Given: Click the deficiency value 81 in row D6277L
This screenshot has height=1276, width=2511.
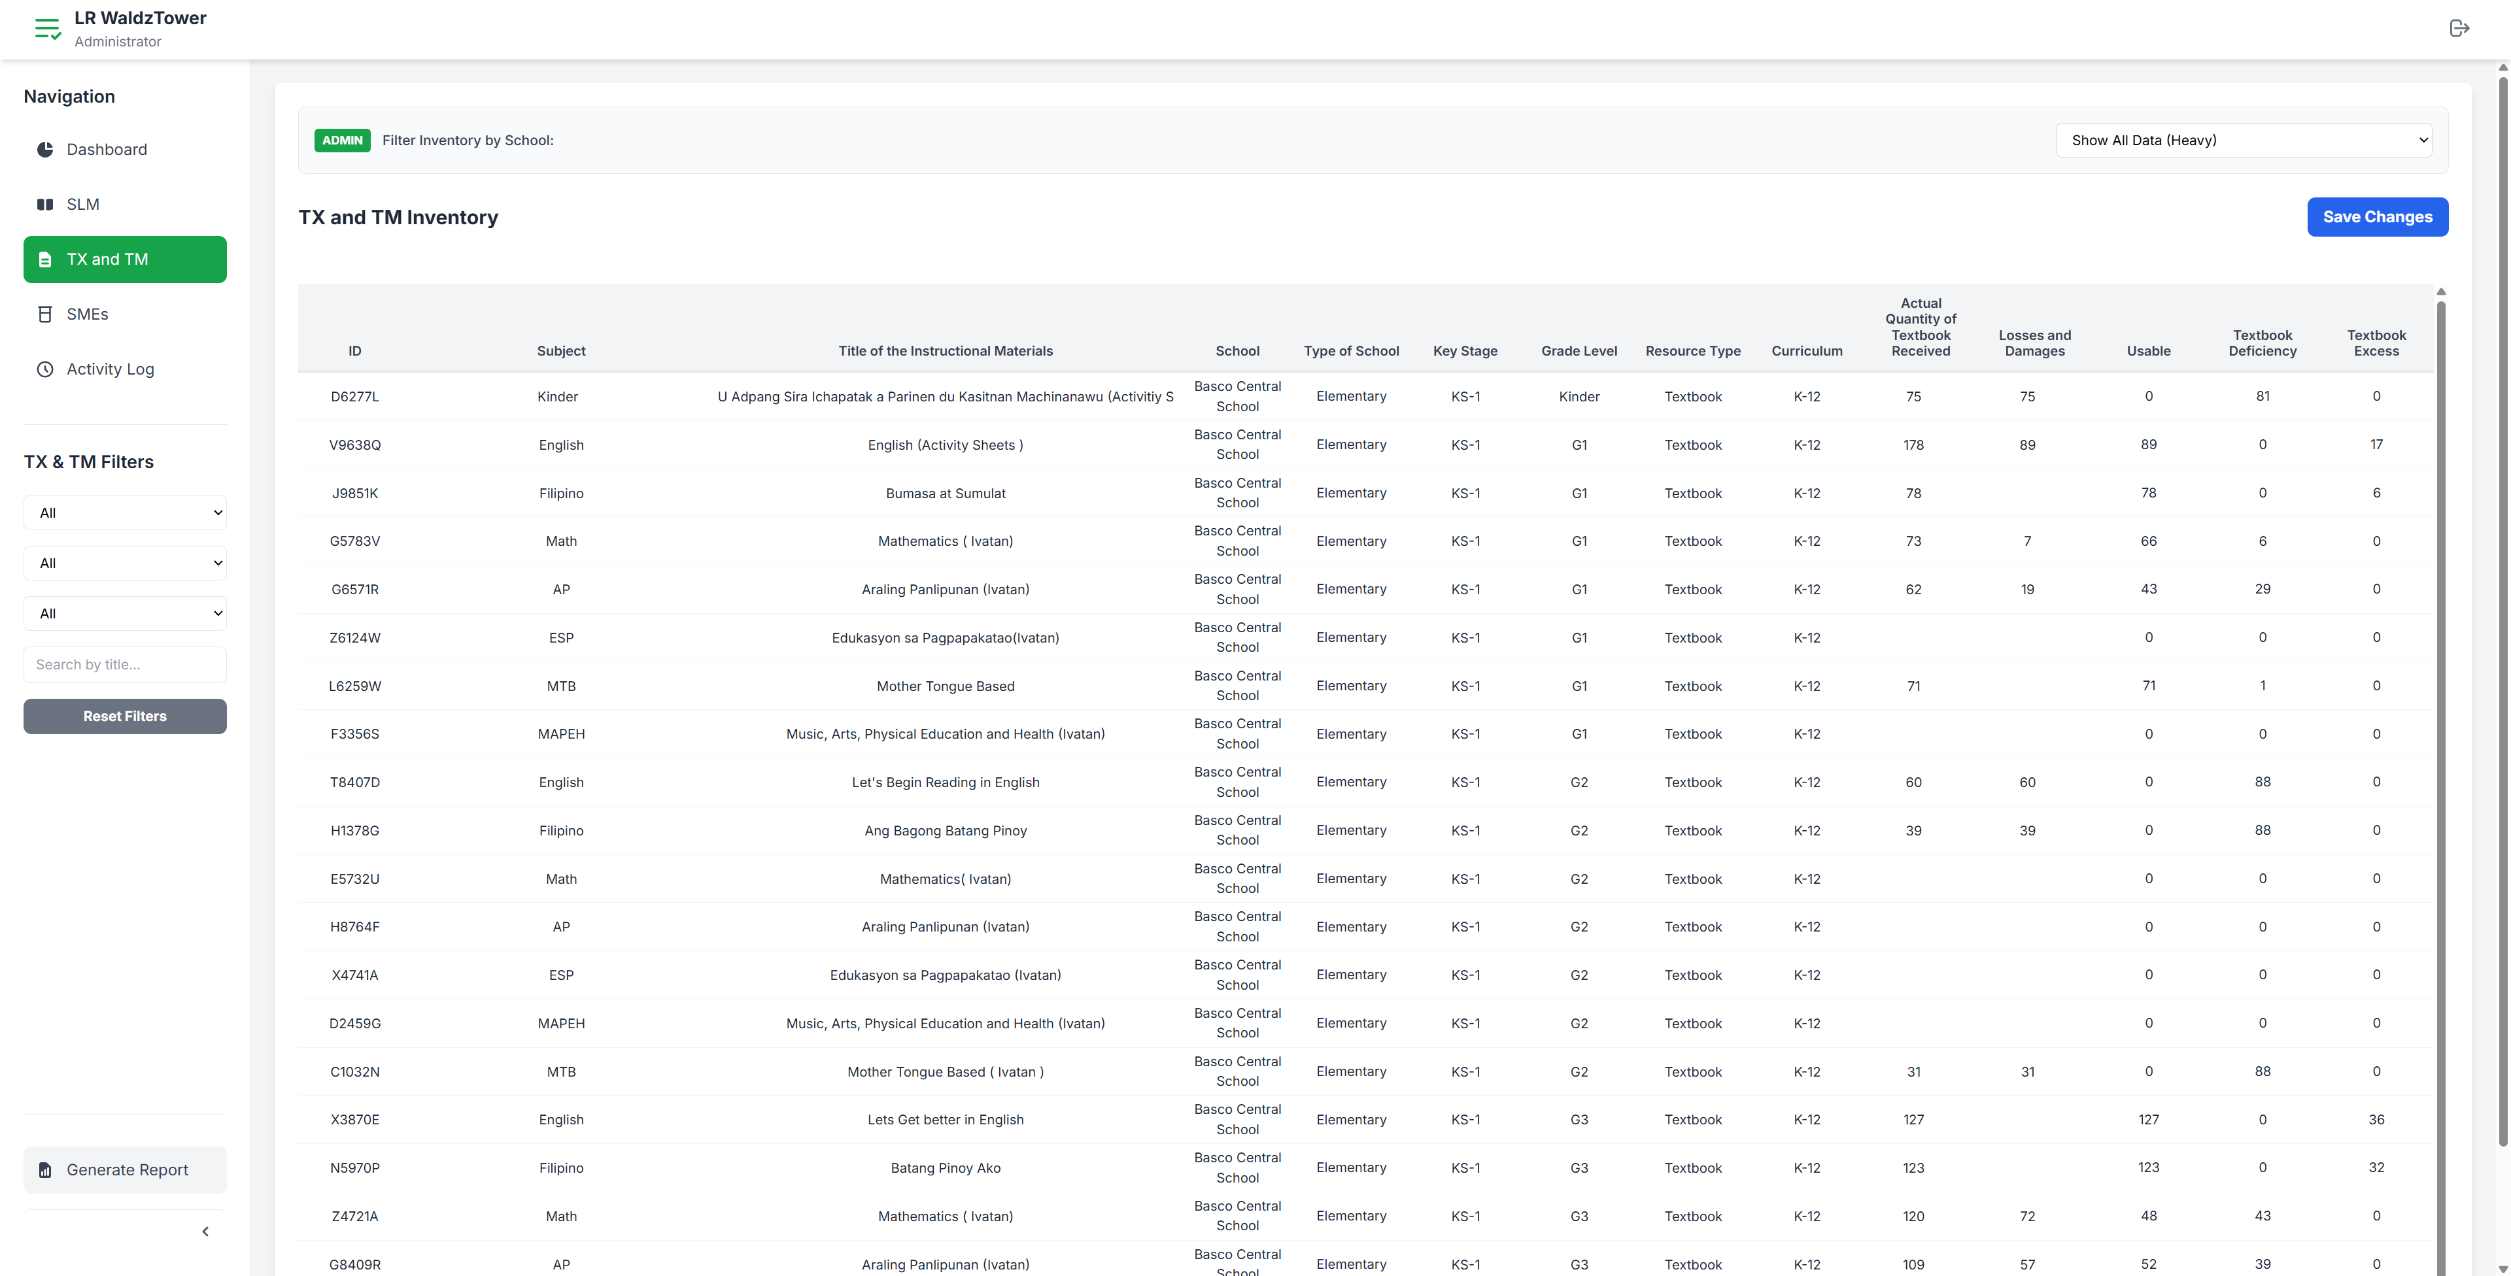Looking at the screenshot, I should coord(2263,395).
